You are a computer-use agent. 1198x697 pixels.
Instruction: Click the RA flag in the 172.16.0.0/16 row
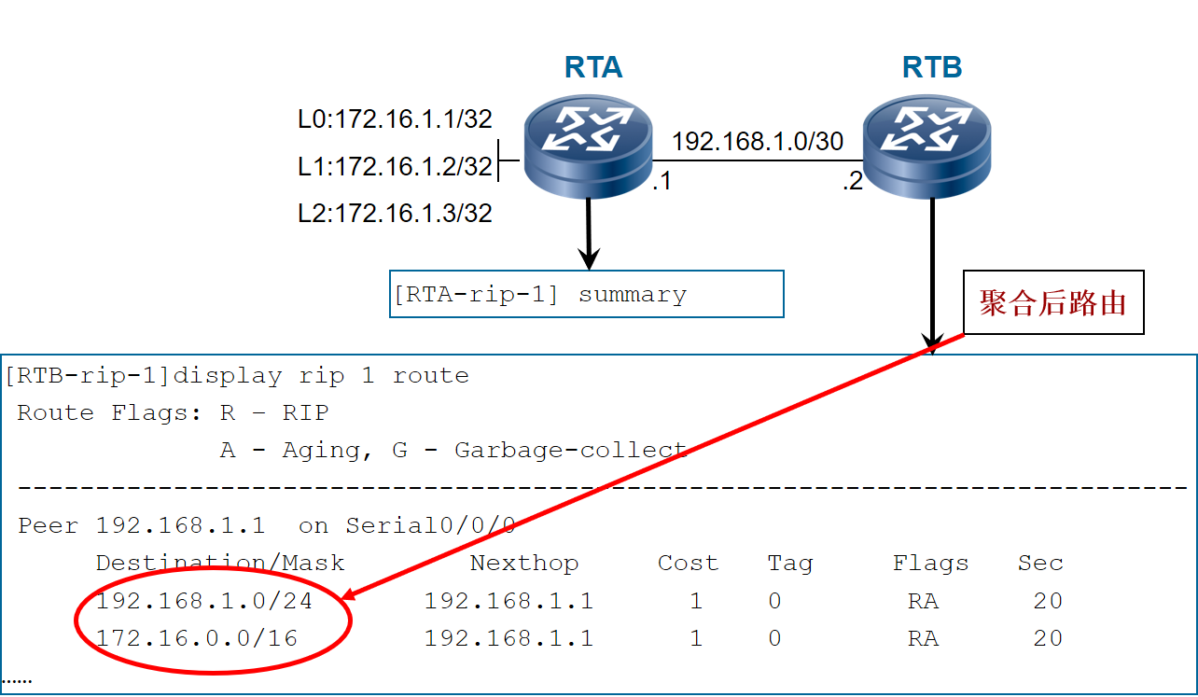coord(923,638)
